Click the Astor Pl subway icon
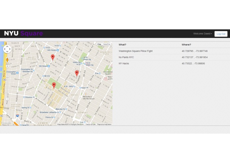This screenshot has height=163, width=230. 80,88
